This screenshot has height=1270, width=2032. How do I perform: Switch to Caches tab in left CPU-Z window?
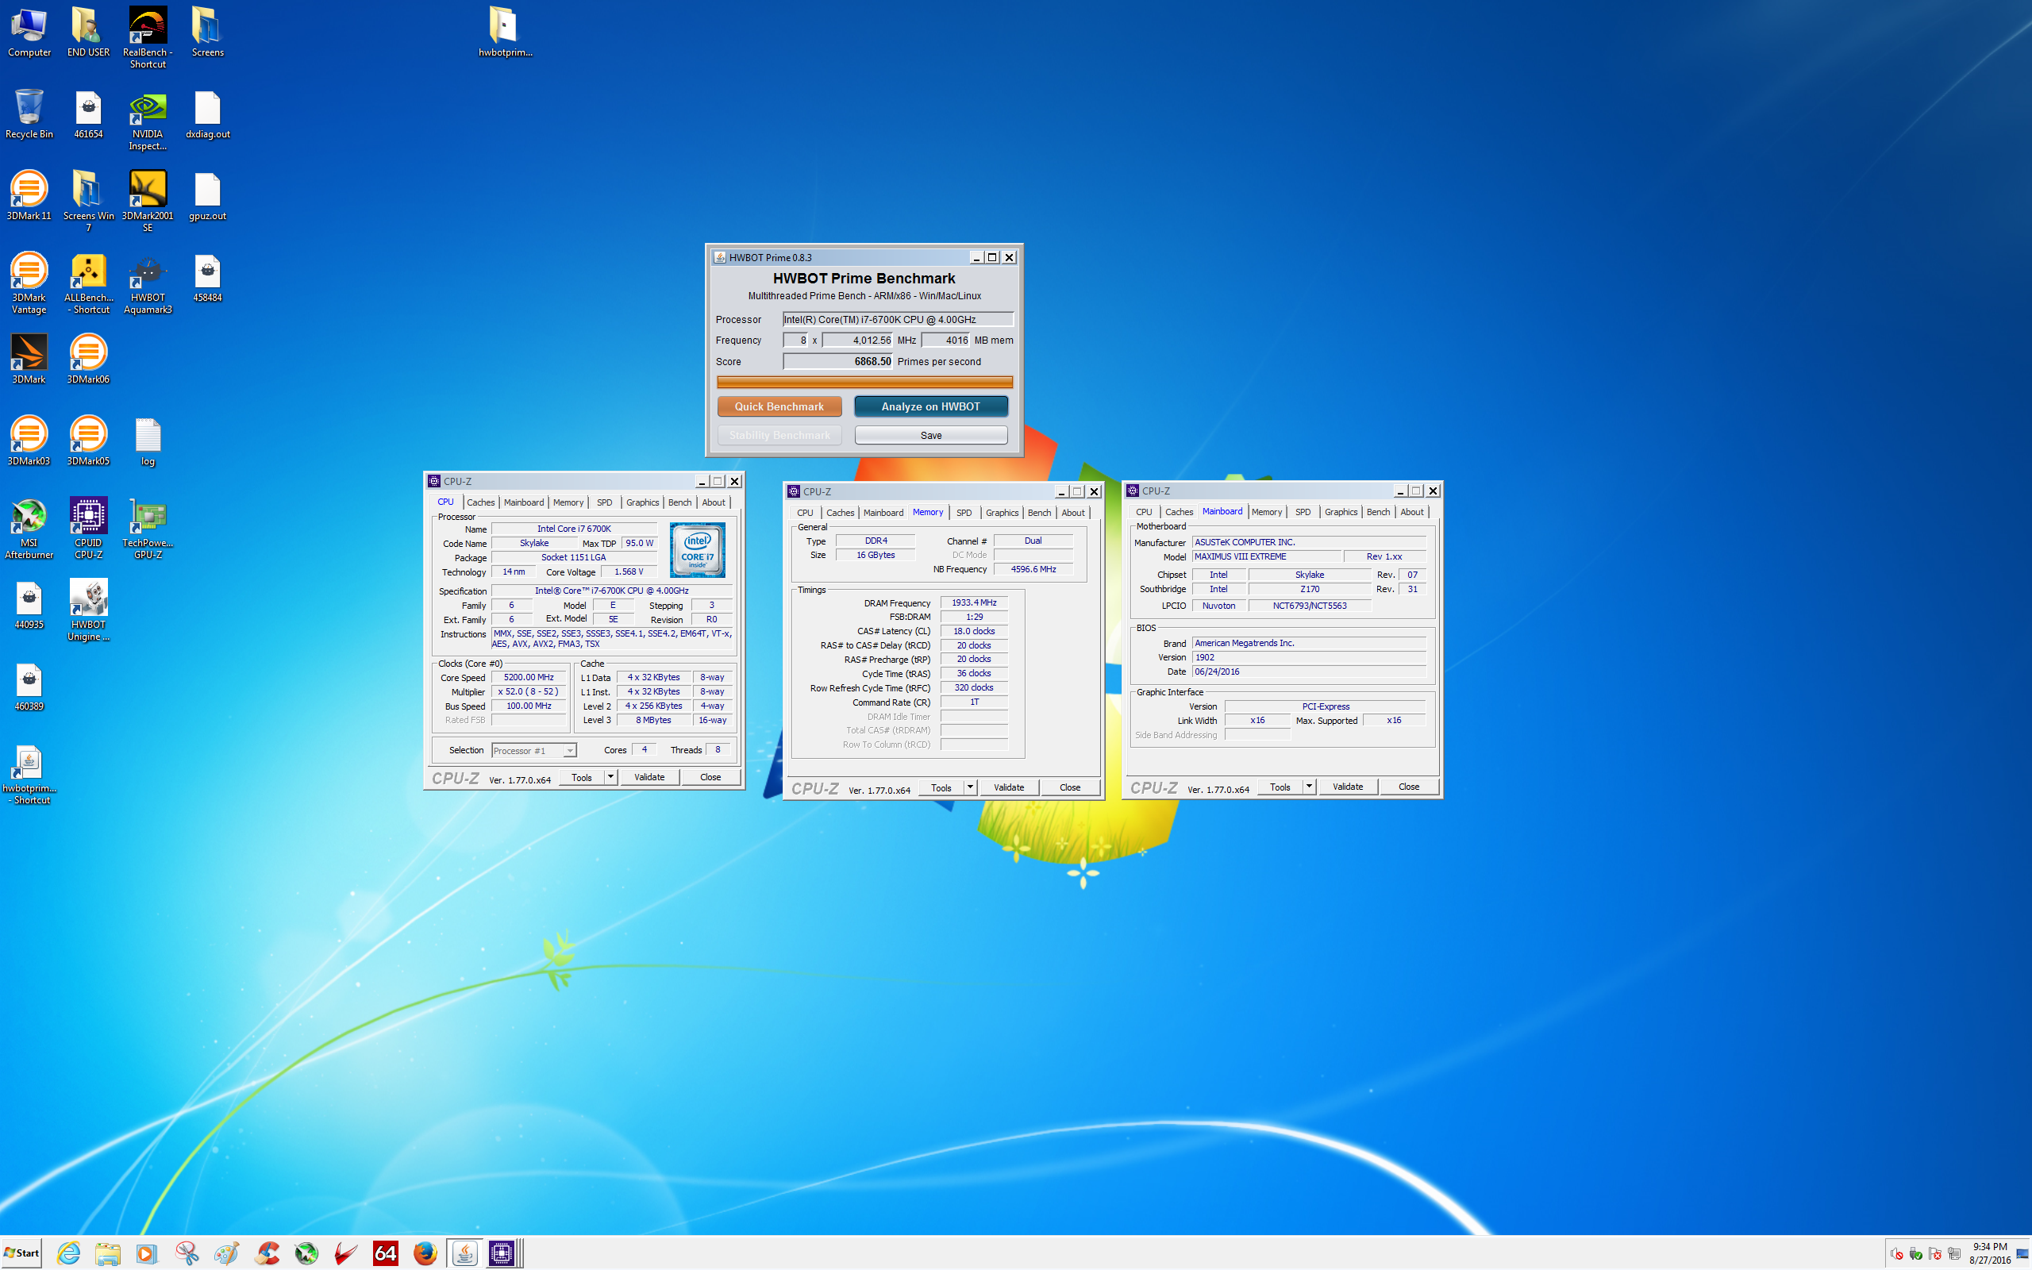tap(480, 502)
